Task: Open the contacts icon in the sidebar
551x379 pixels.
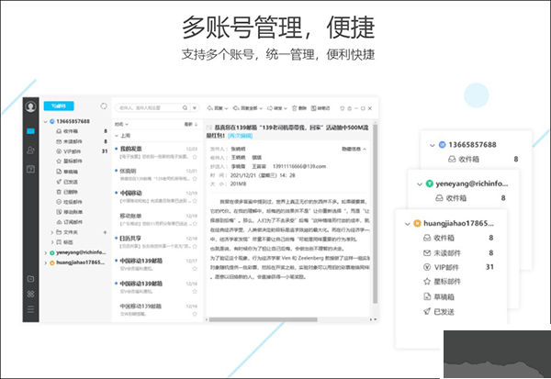Action: point(30,150)
